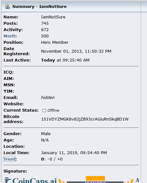Image resolution: width=147 pixels, height=183 pixels.
Task: Click the hidden email value
Action: pyautogui.click(x=48, y=98)
